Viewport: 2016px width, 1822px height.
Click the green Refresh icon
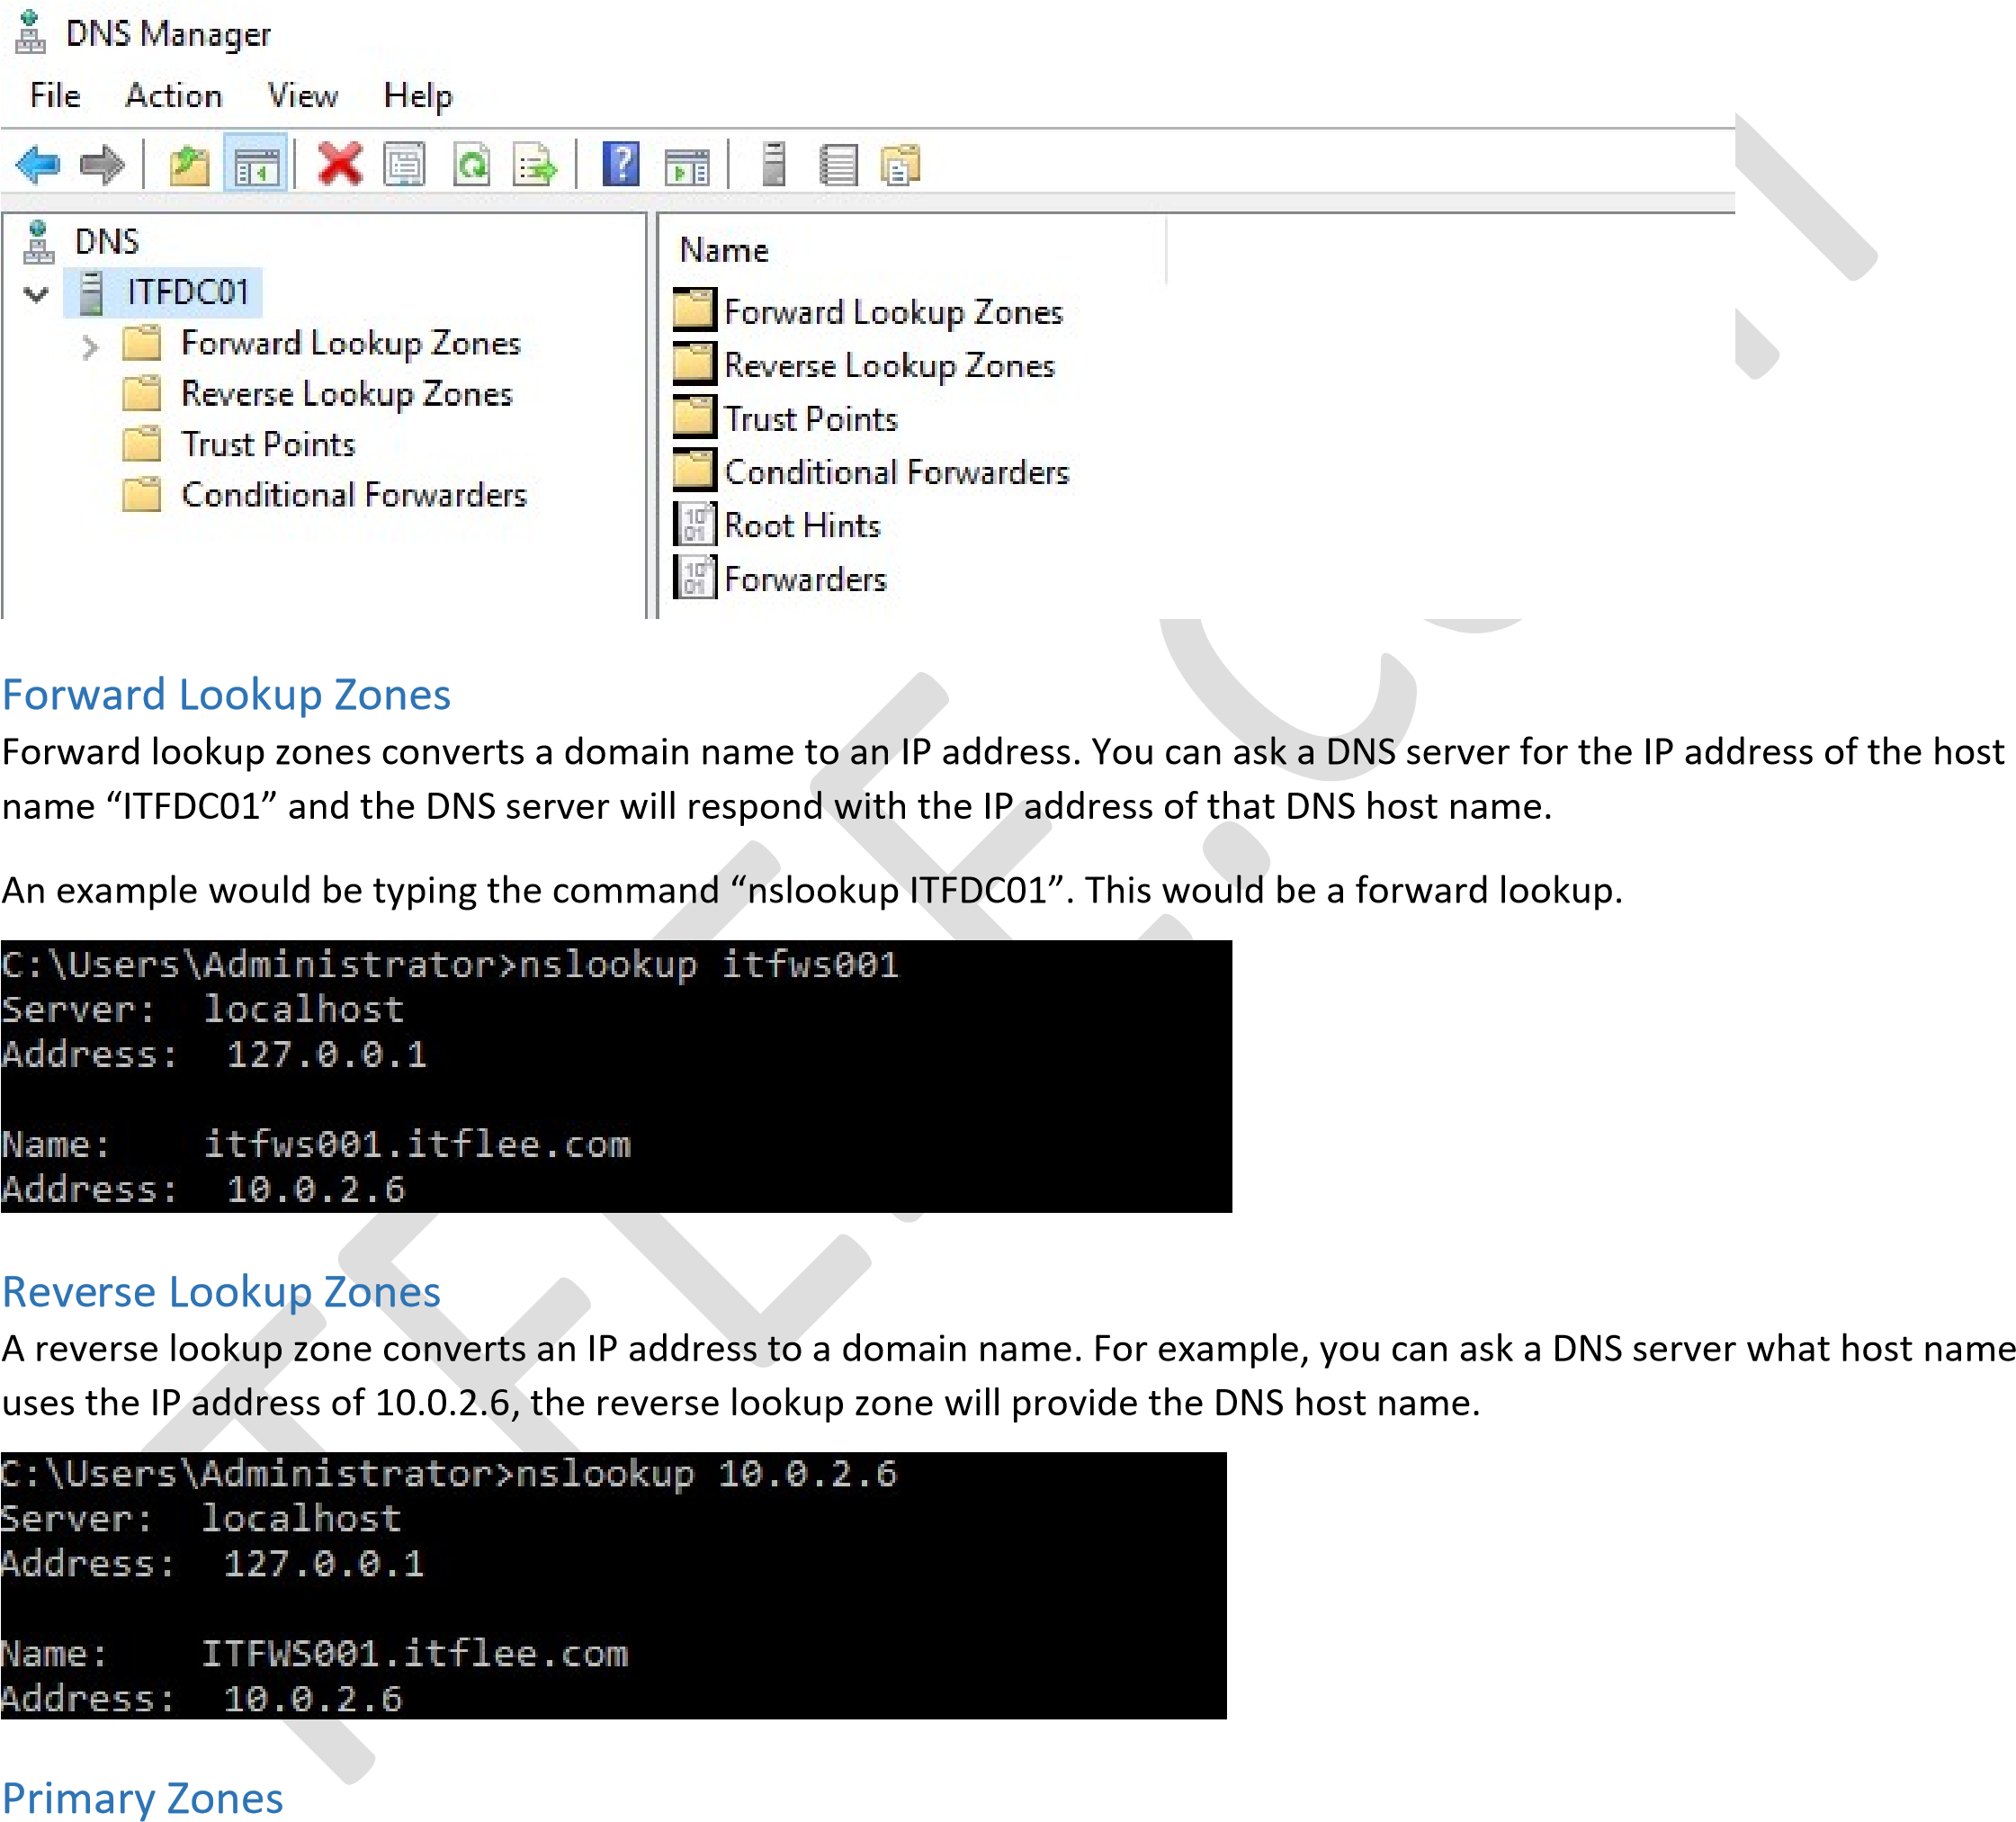tap(471, 165)
